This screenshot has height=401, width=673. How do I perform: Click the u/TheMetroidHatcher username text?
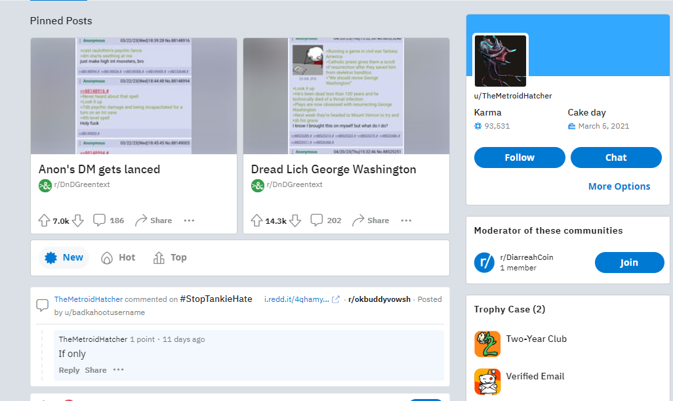[x=513, y=96]
